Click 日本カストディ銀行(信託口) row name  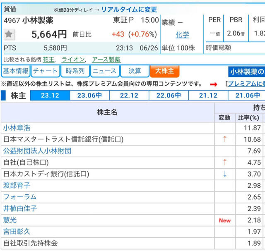tap(46, 174)
